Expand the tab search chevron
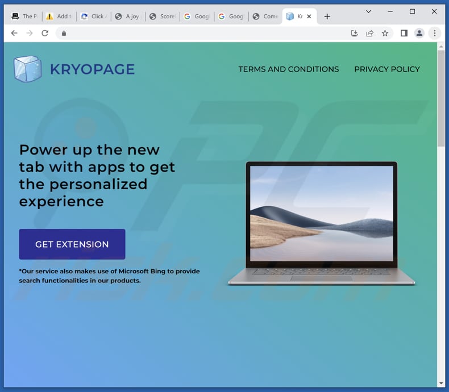Image resolution: width=449 pixels, height=392 pixels. [x=368, y=11]
